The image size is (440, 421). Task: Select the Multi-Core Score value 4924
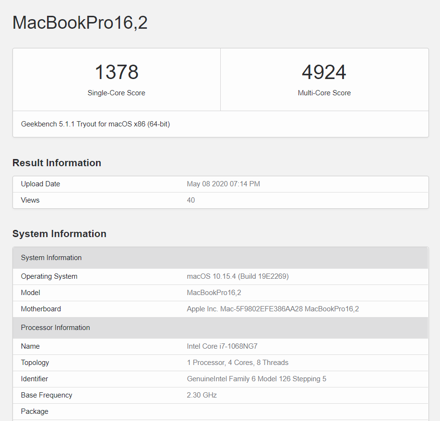click(324, 72)
